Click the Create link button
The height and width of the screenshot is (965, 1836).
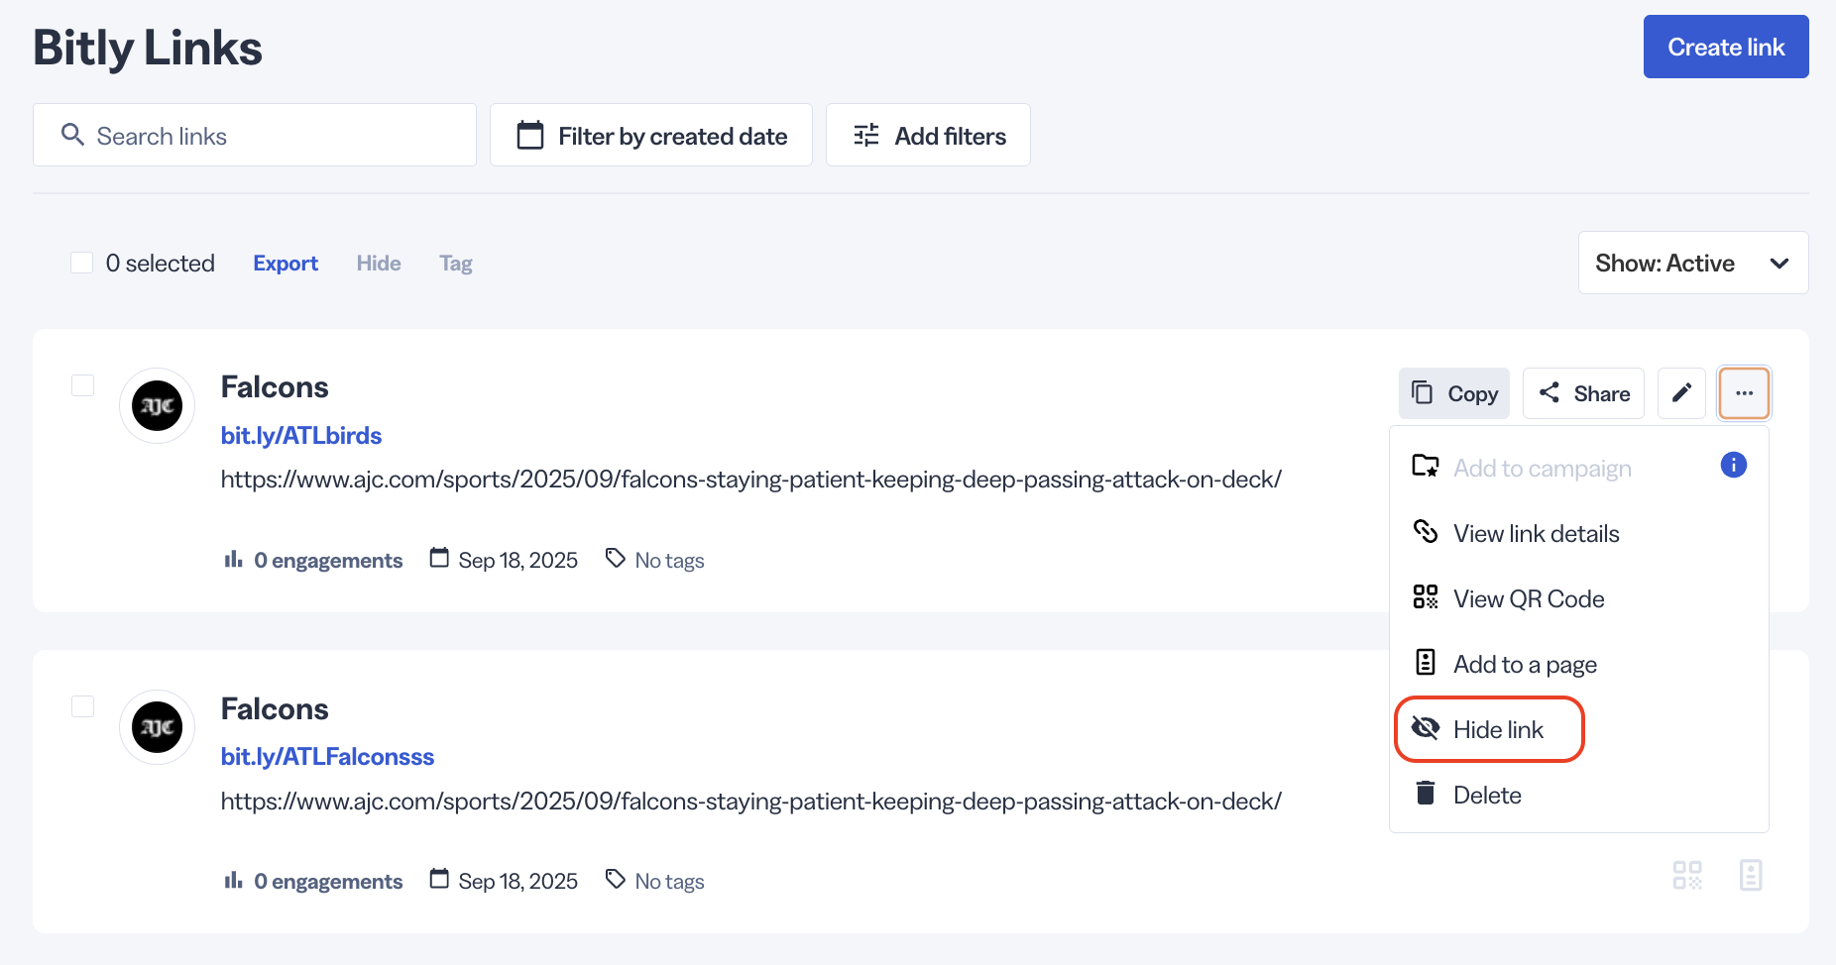[1725, 46]
